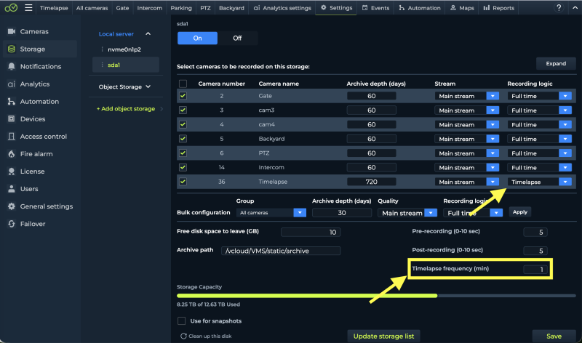Click the cloud logo icon
Viewport: 582px width, 343px height.
click(11, 7)
